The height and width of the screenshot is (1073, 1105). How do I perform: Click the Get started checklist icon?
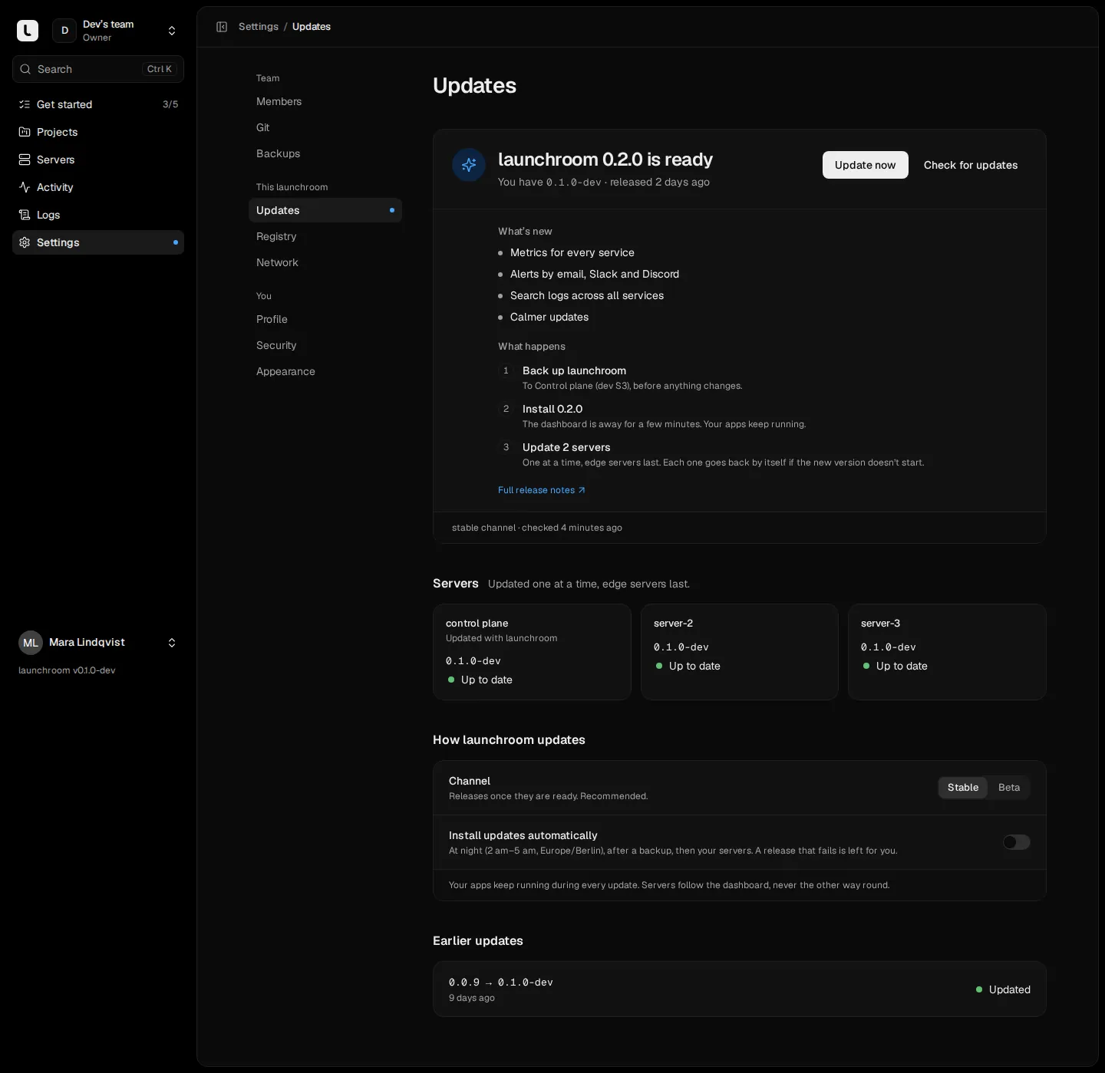pos(25,104)
